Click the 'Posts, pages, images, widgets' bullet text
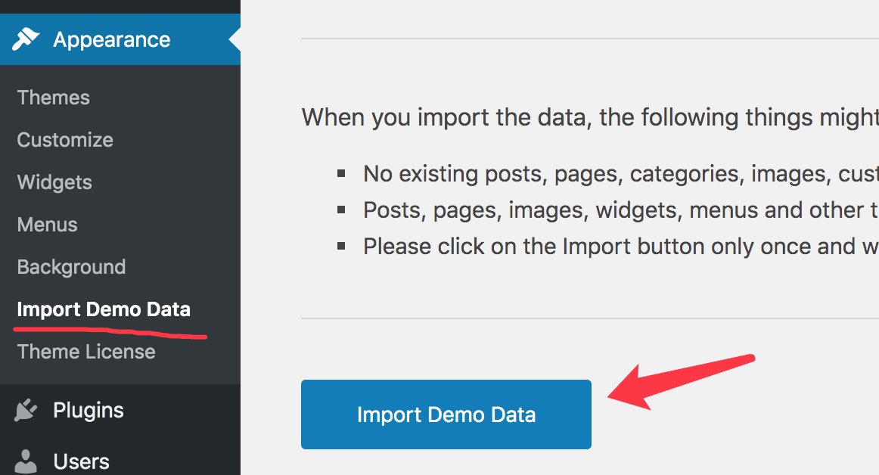Viewport: 879px width, 475px height. [620, 210]
